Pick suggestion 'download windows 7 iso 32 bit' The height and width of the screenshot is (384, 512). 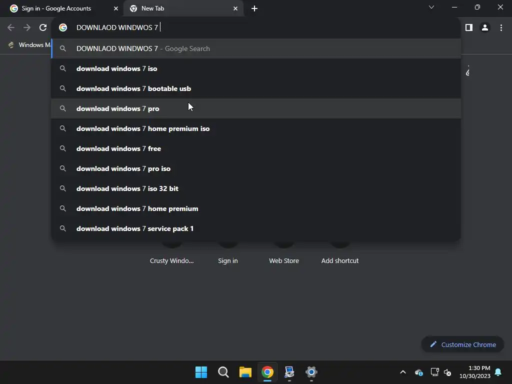coord(256,188)
